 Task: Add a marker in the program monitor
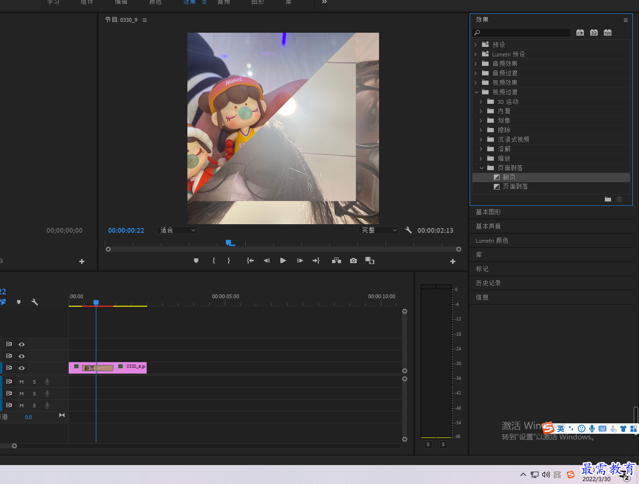click(196, 261)
